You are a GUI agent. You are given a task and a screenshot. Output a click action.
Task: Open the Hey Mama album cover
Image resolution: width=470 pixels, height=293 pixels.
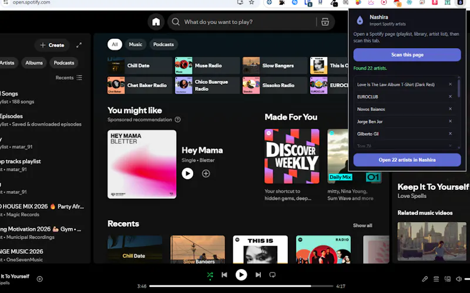(x=142, y=164)
